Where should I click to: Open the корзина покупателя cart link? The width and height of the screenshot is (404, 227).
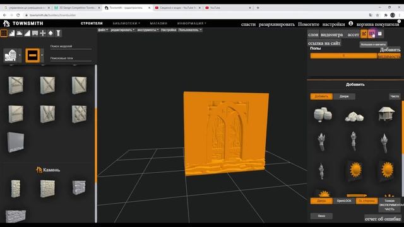377,25
